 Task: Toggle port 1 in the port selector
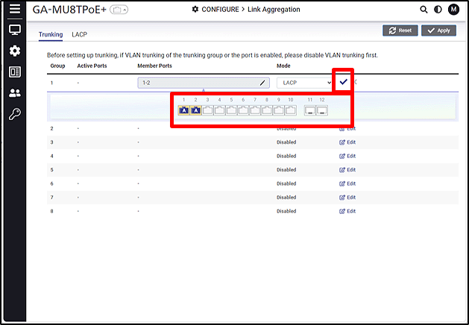point(183,110)
